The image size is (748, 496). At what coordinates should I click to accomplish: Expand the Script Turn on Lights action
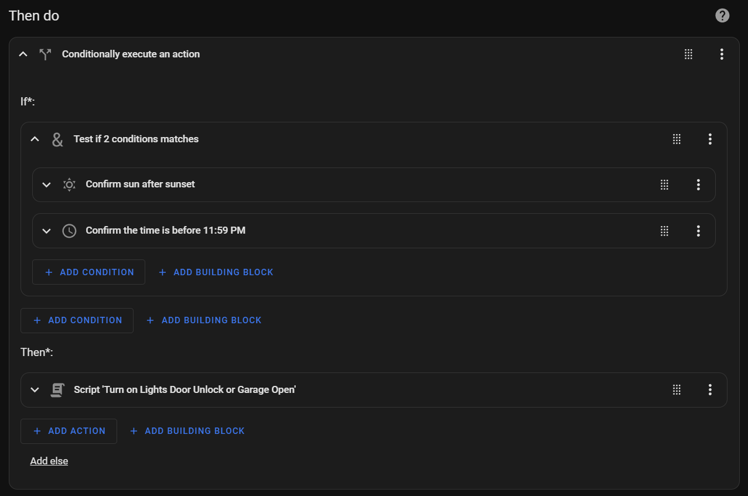pos(35,389)
